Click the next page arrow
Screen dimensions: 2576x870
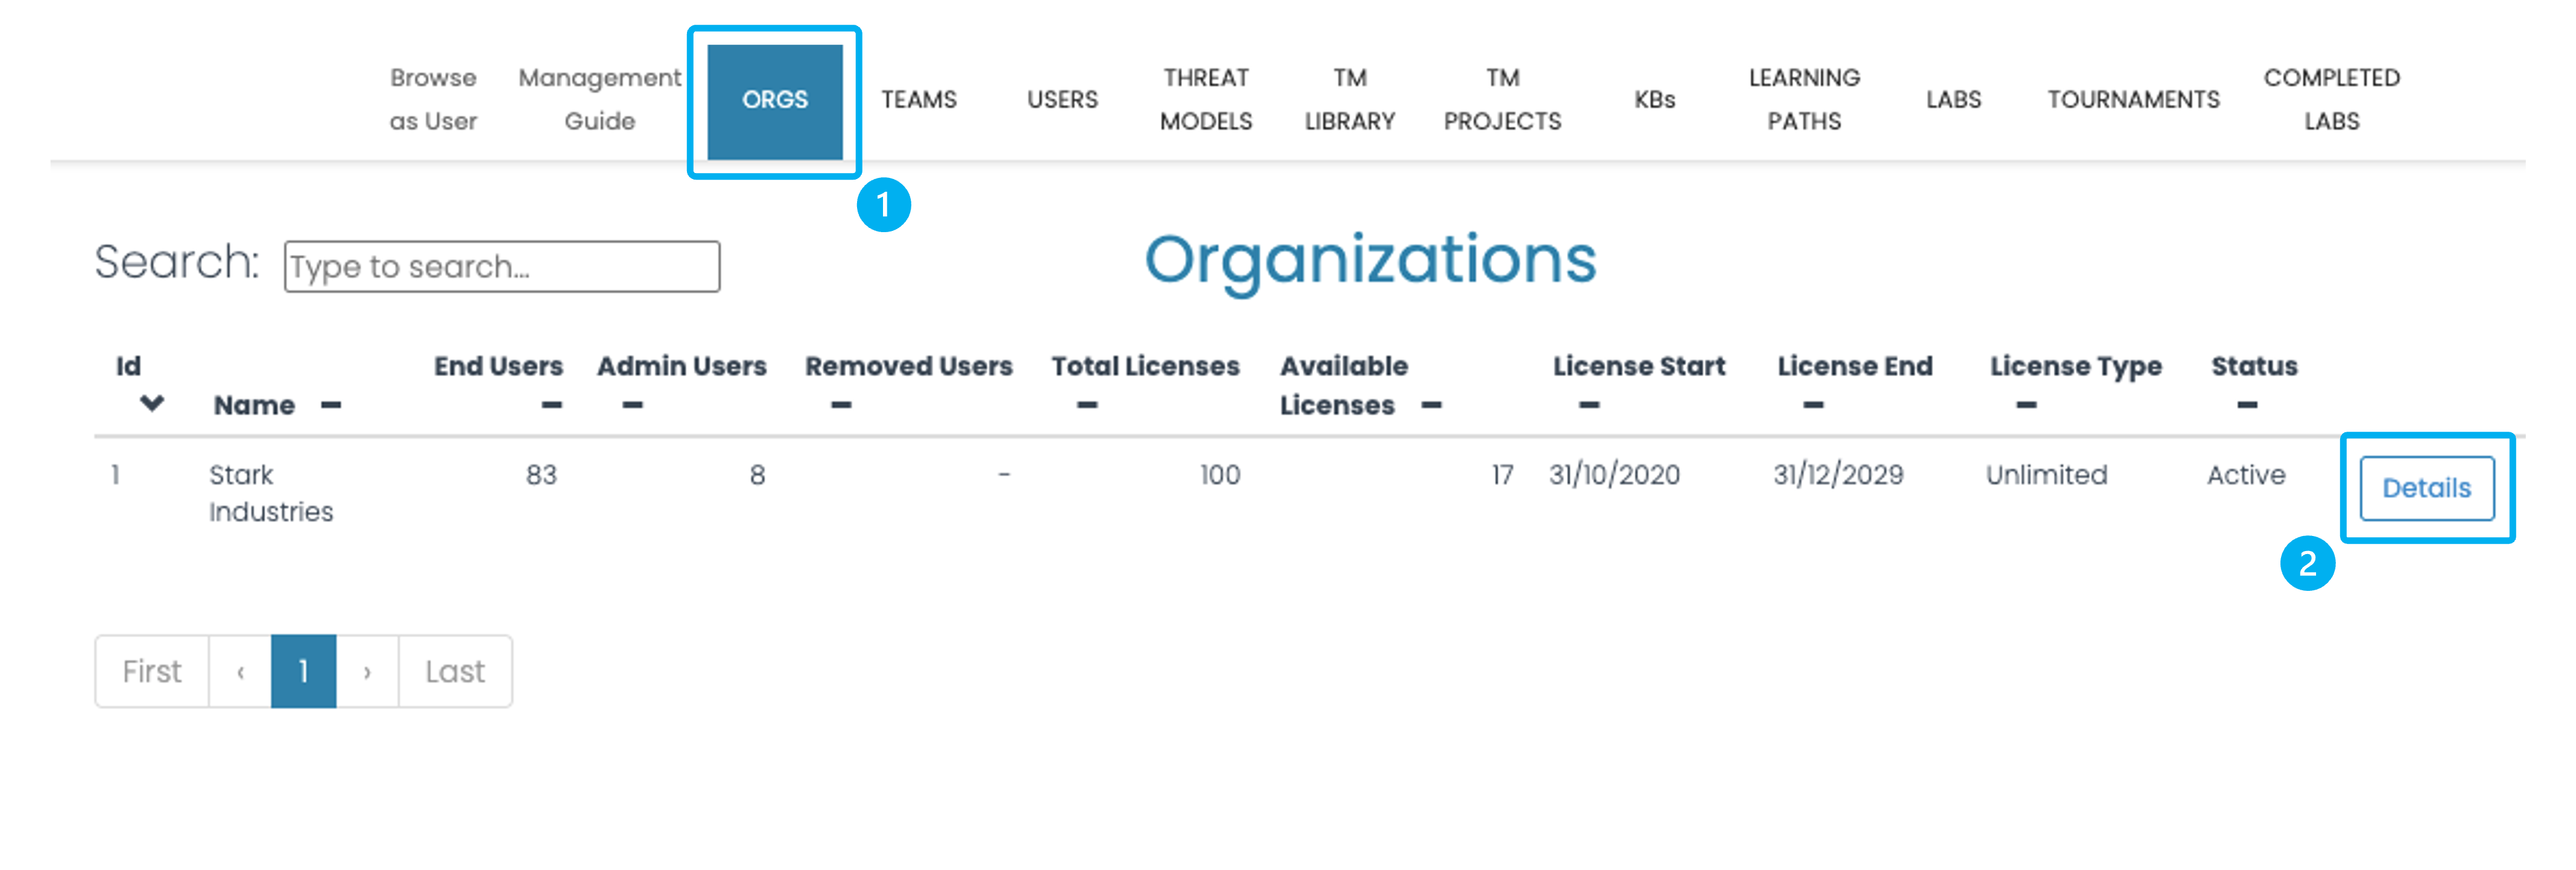click(x=367, y=671)
